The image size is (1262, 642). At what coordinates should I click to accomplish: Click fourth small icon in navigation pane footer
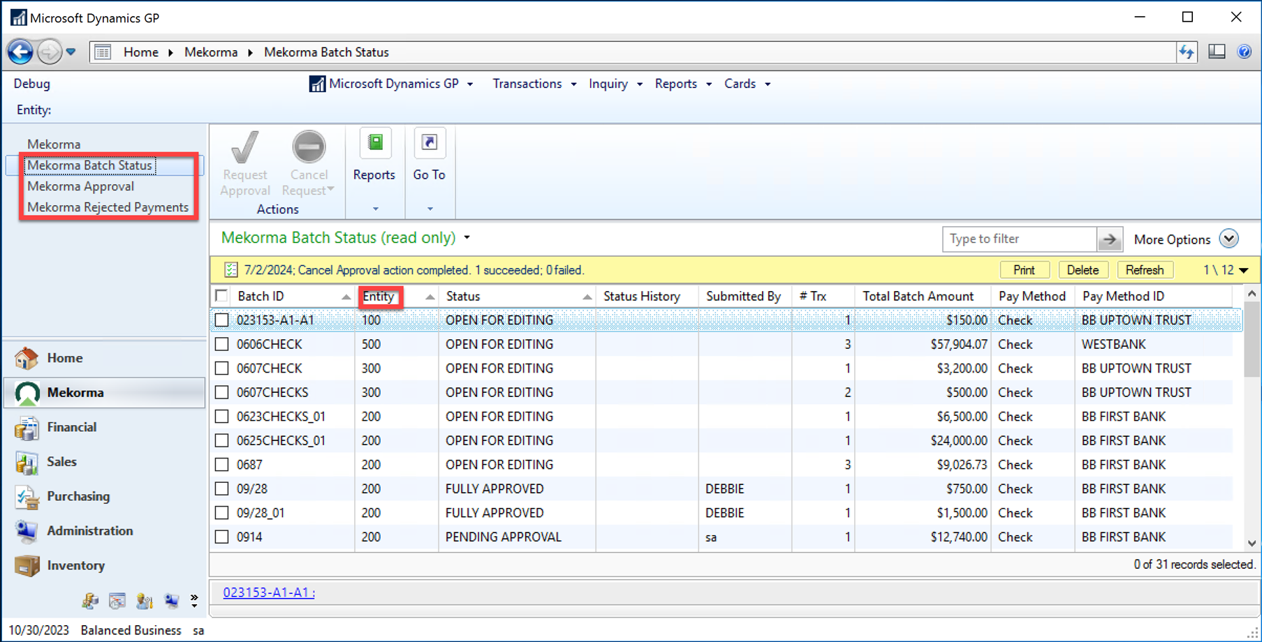[x=172, y=600]
